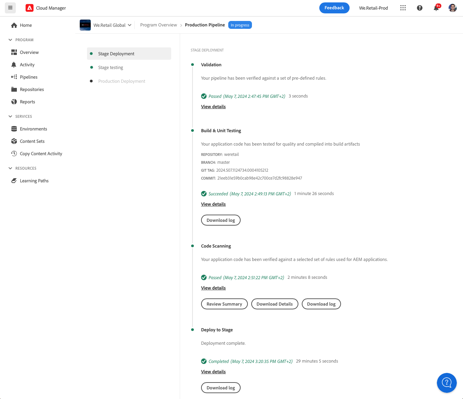
Task: Click the Content Sets box icon
Action: click(x=14, y=141)
